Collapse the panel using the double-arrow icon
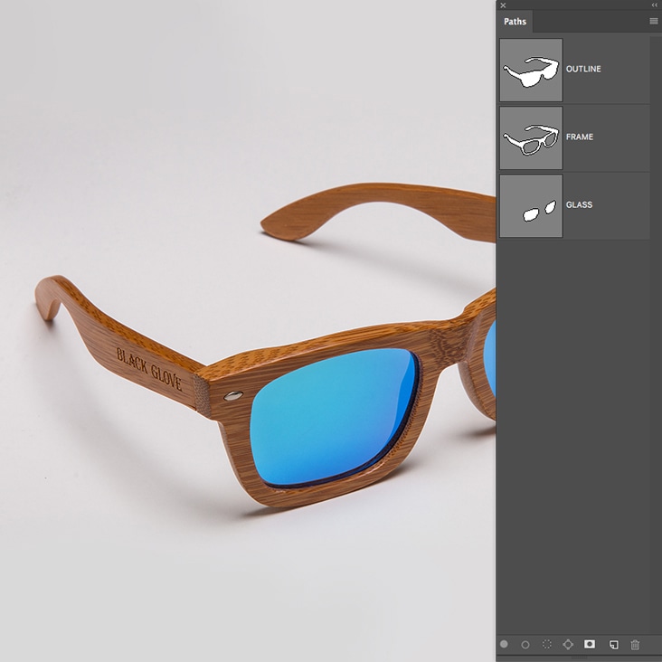662x662 pixels. (654, 5)
